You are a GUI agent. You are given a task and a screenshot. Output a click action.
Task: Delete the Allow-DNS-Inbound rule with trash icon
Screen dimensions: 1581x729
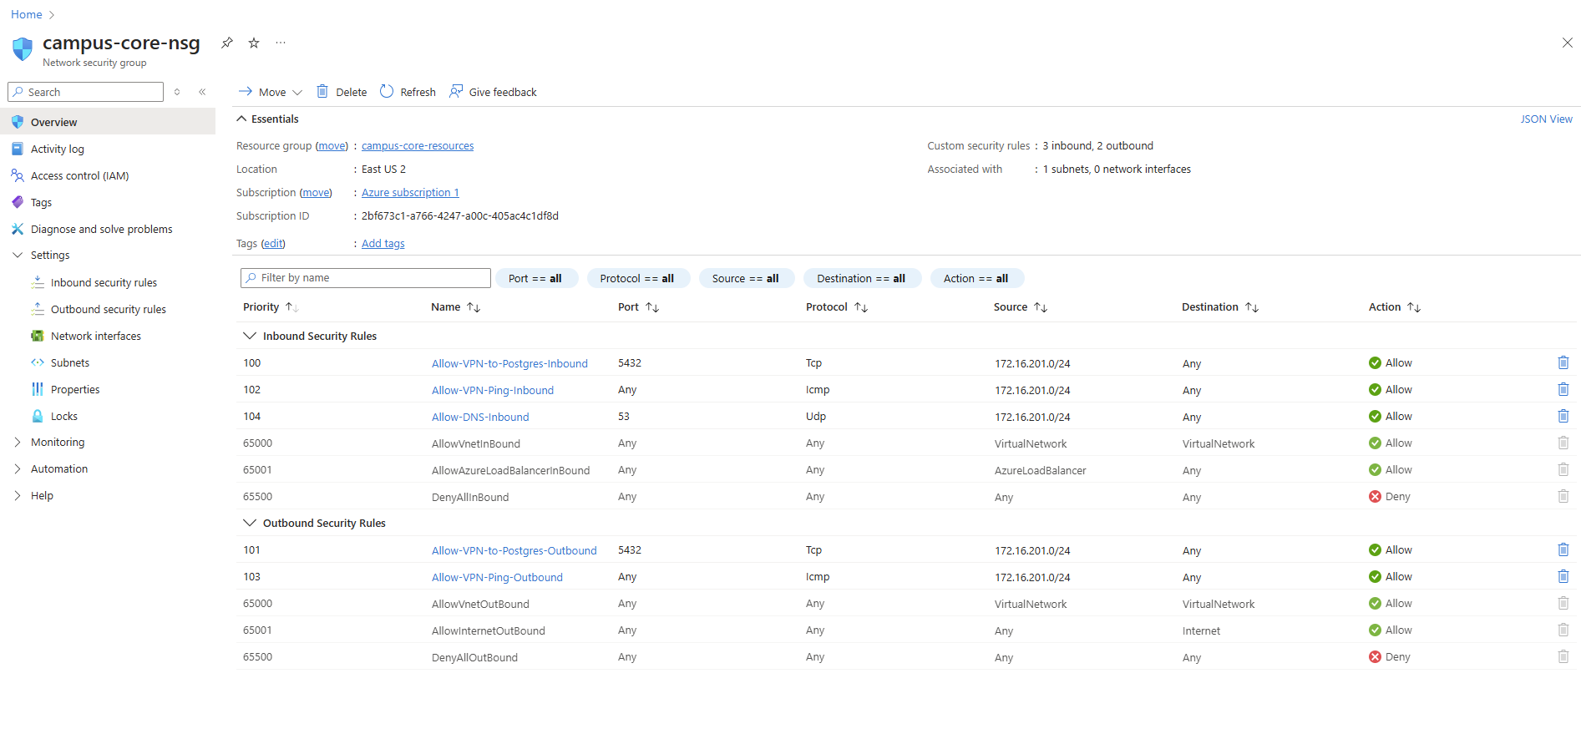point(1563,416)
